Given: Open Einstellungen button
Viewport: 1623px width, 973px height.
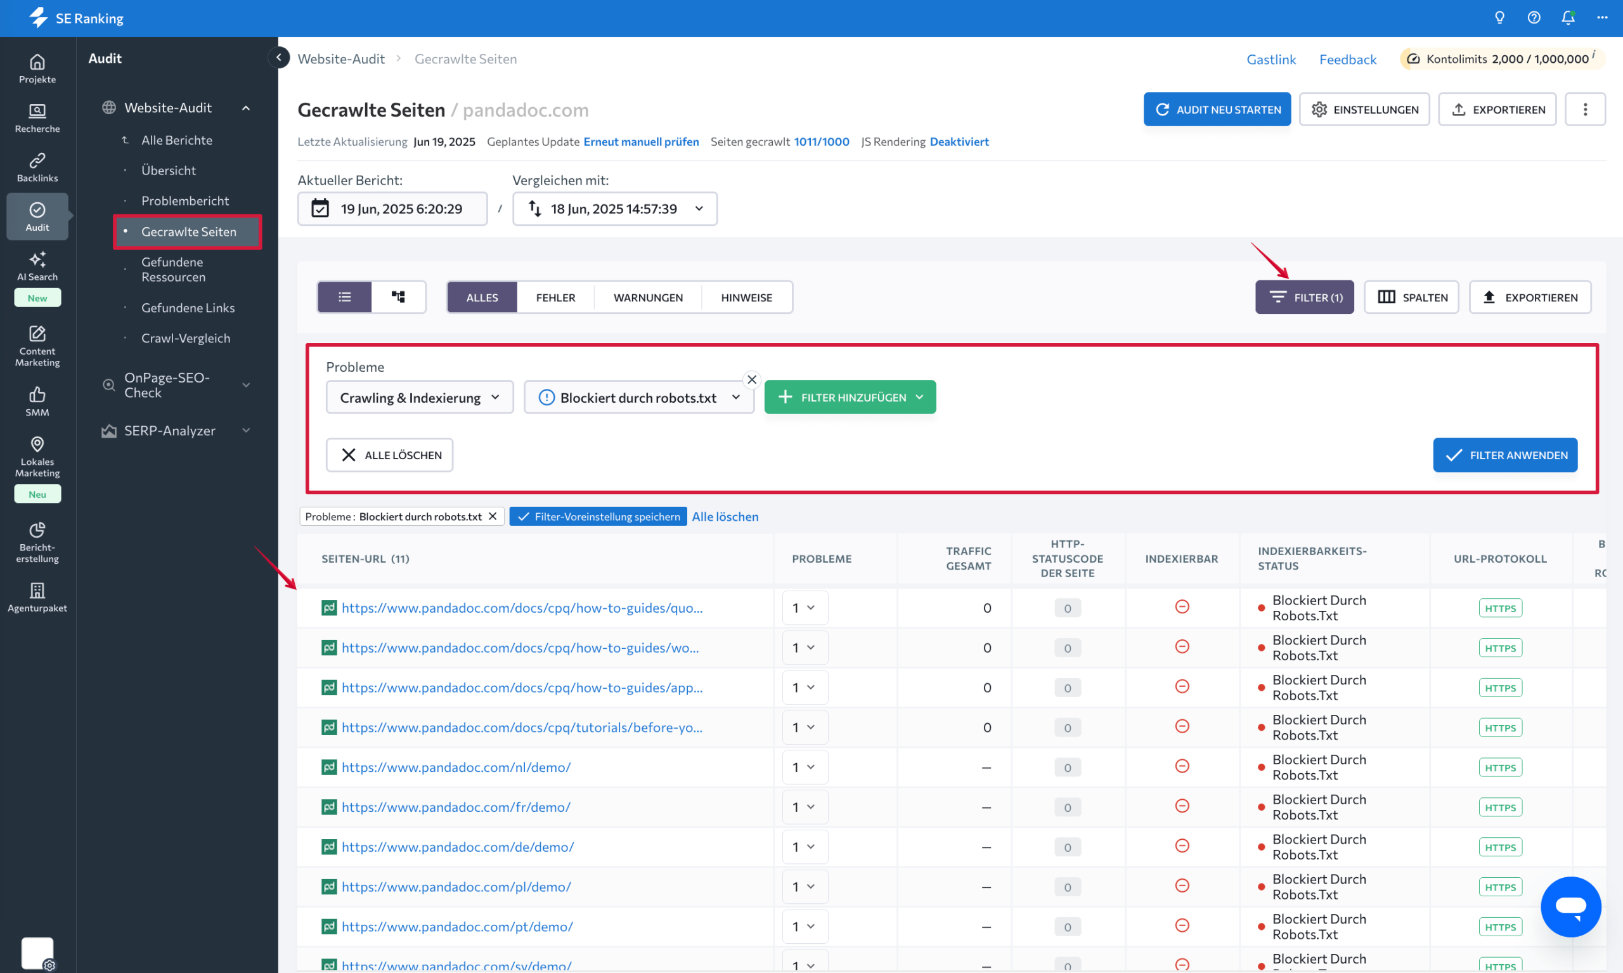Looking at the screenshot, I should pyautogui.click(x=1364, y=110).
